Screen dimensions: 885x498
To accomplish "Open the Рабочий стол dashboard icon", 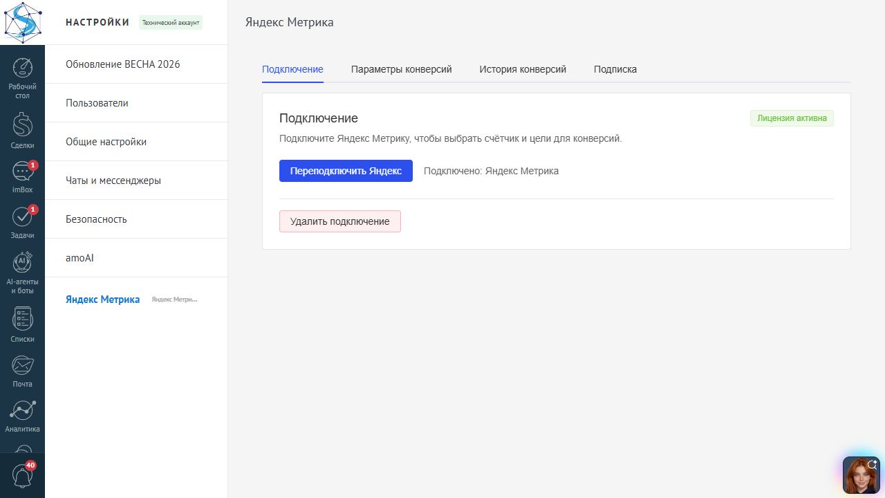I will (23, 78).
